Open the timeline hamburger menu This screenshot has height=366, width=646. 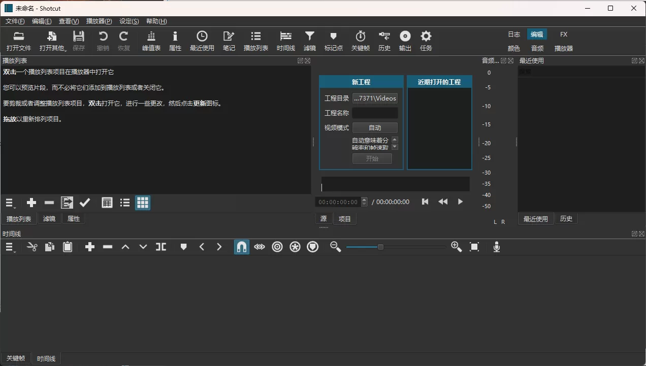pos(9,247)
